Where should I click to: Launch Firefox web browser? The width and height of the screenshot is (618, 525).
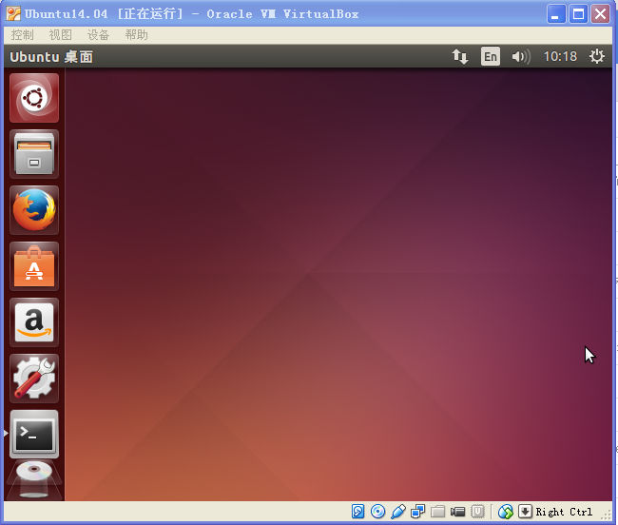(34, 209)
